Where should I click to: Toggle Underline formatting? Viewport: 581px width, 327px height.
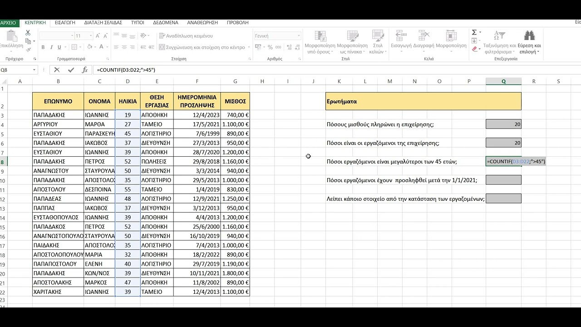click(59, 47)
